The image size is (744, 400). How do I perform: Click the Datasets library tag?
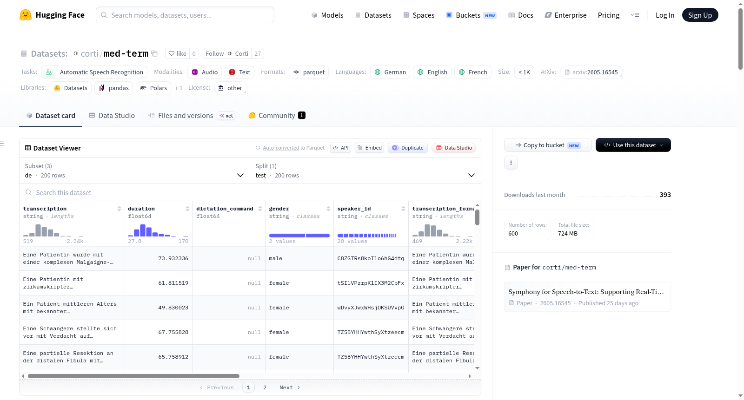[71, 88]
